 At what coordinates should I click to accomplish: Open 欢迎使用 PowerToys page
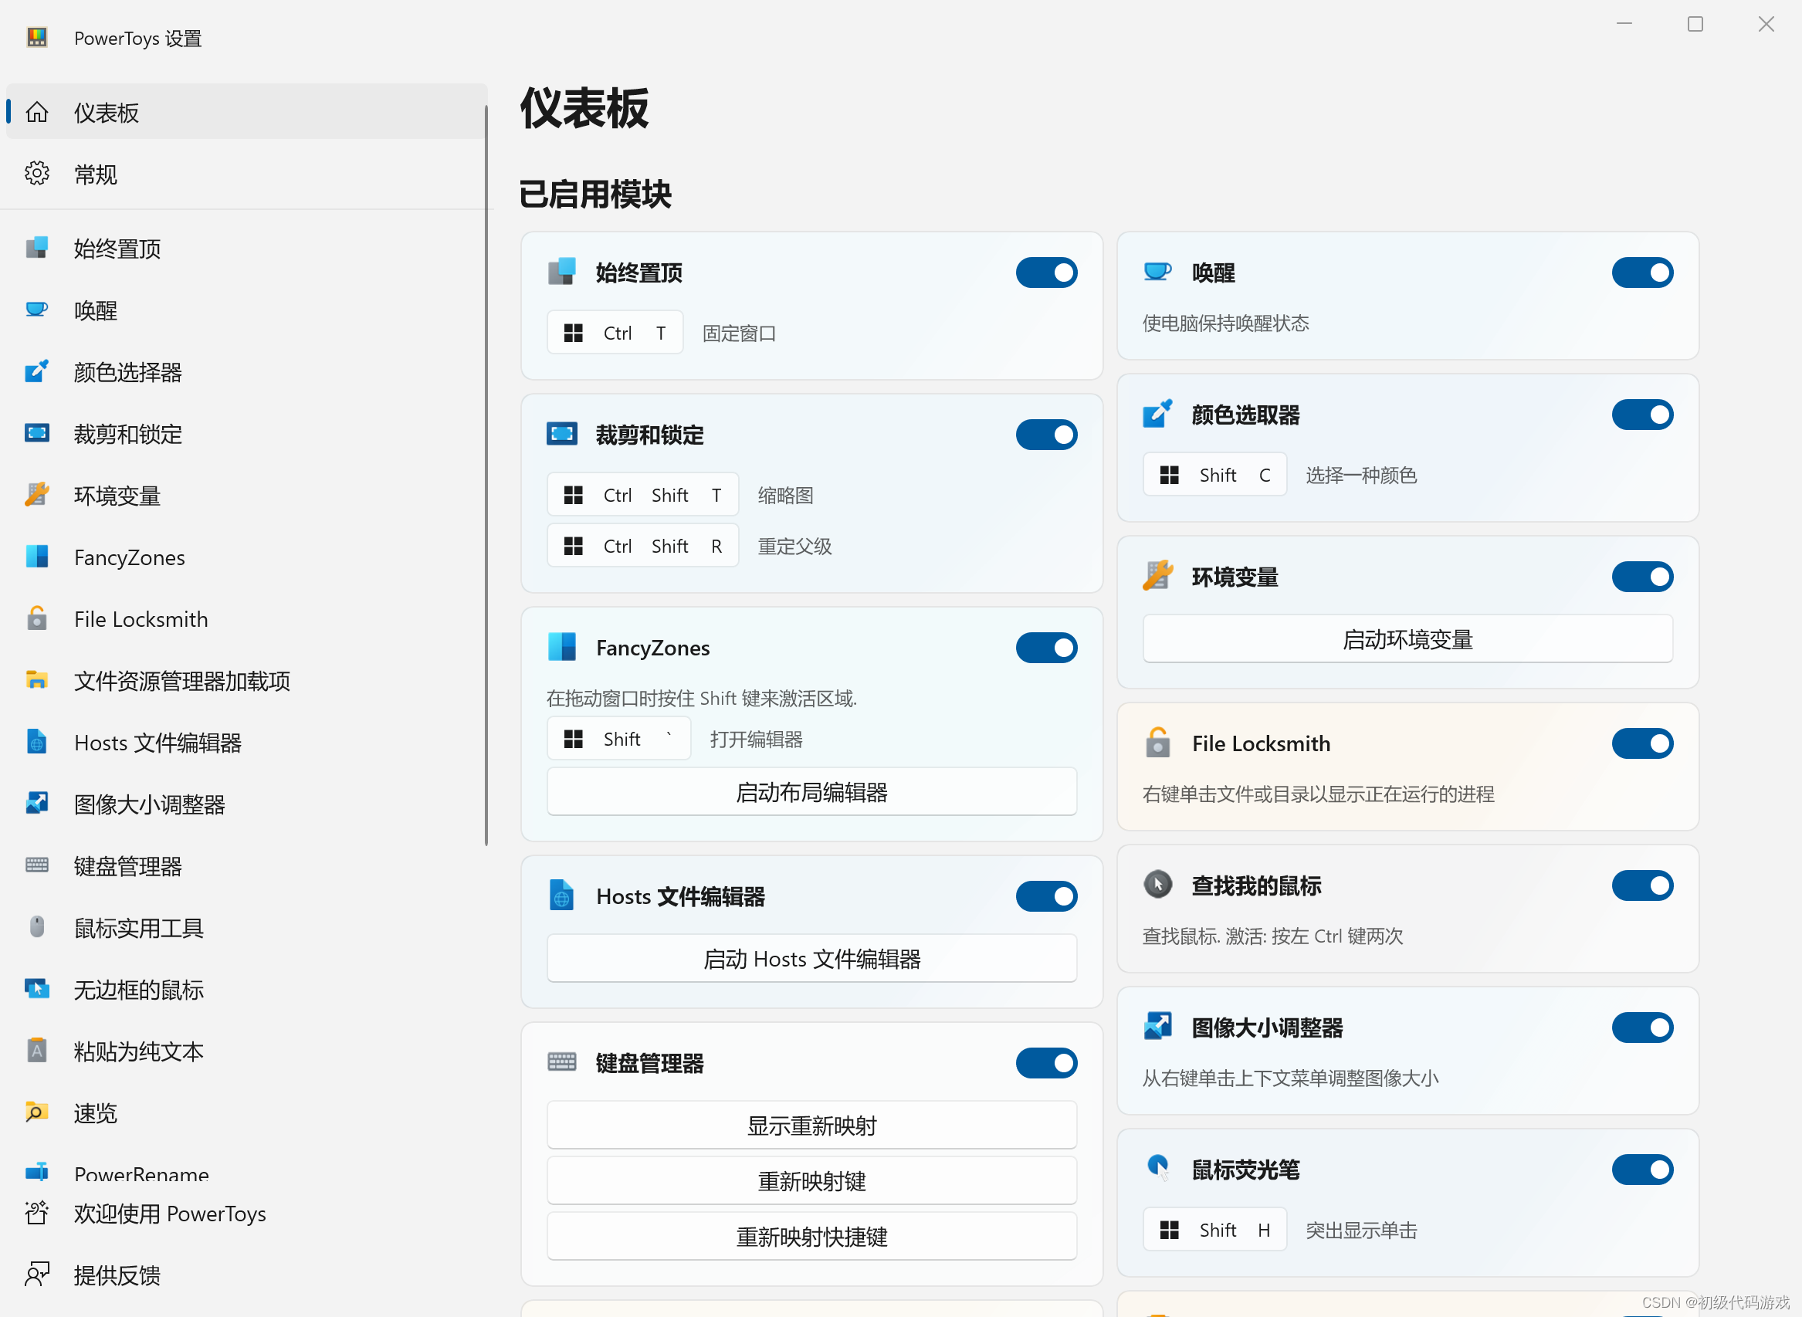pos(169,1214)
